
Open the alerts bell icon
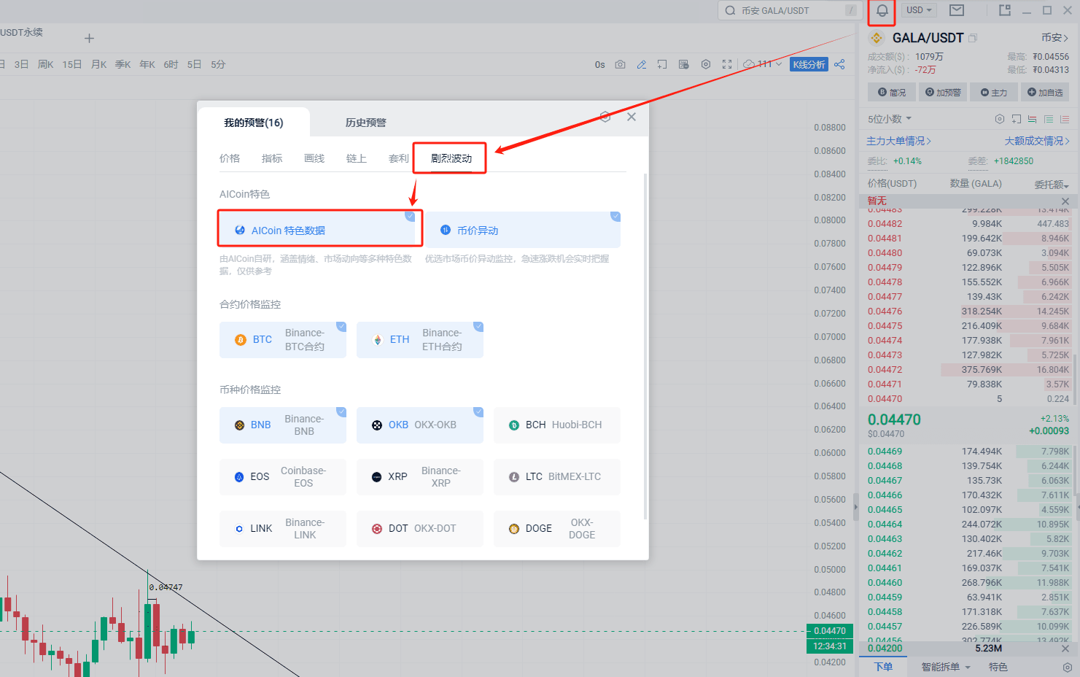pyautogui.click(x=882, y=11)
